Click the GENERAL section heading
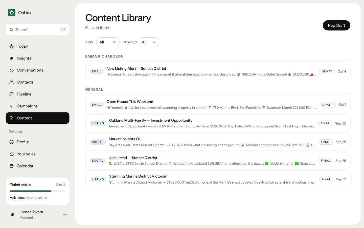 [x=94, y=89]
